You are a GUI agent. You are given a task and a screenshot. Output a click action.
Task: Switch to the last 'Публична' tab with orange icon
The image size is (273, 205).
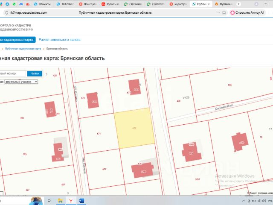[x=224, y=4]
